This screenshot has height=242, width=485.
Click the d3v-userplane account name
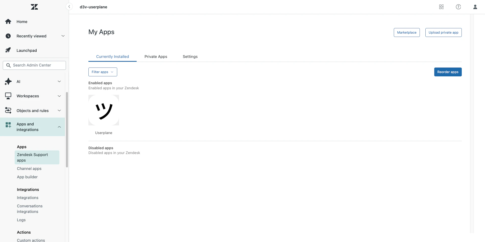[x=93, y=7]
